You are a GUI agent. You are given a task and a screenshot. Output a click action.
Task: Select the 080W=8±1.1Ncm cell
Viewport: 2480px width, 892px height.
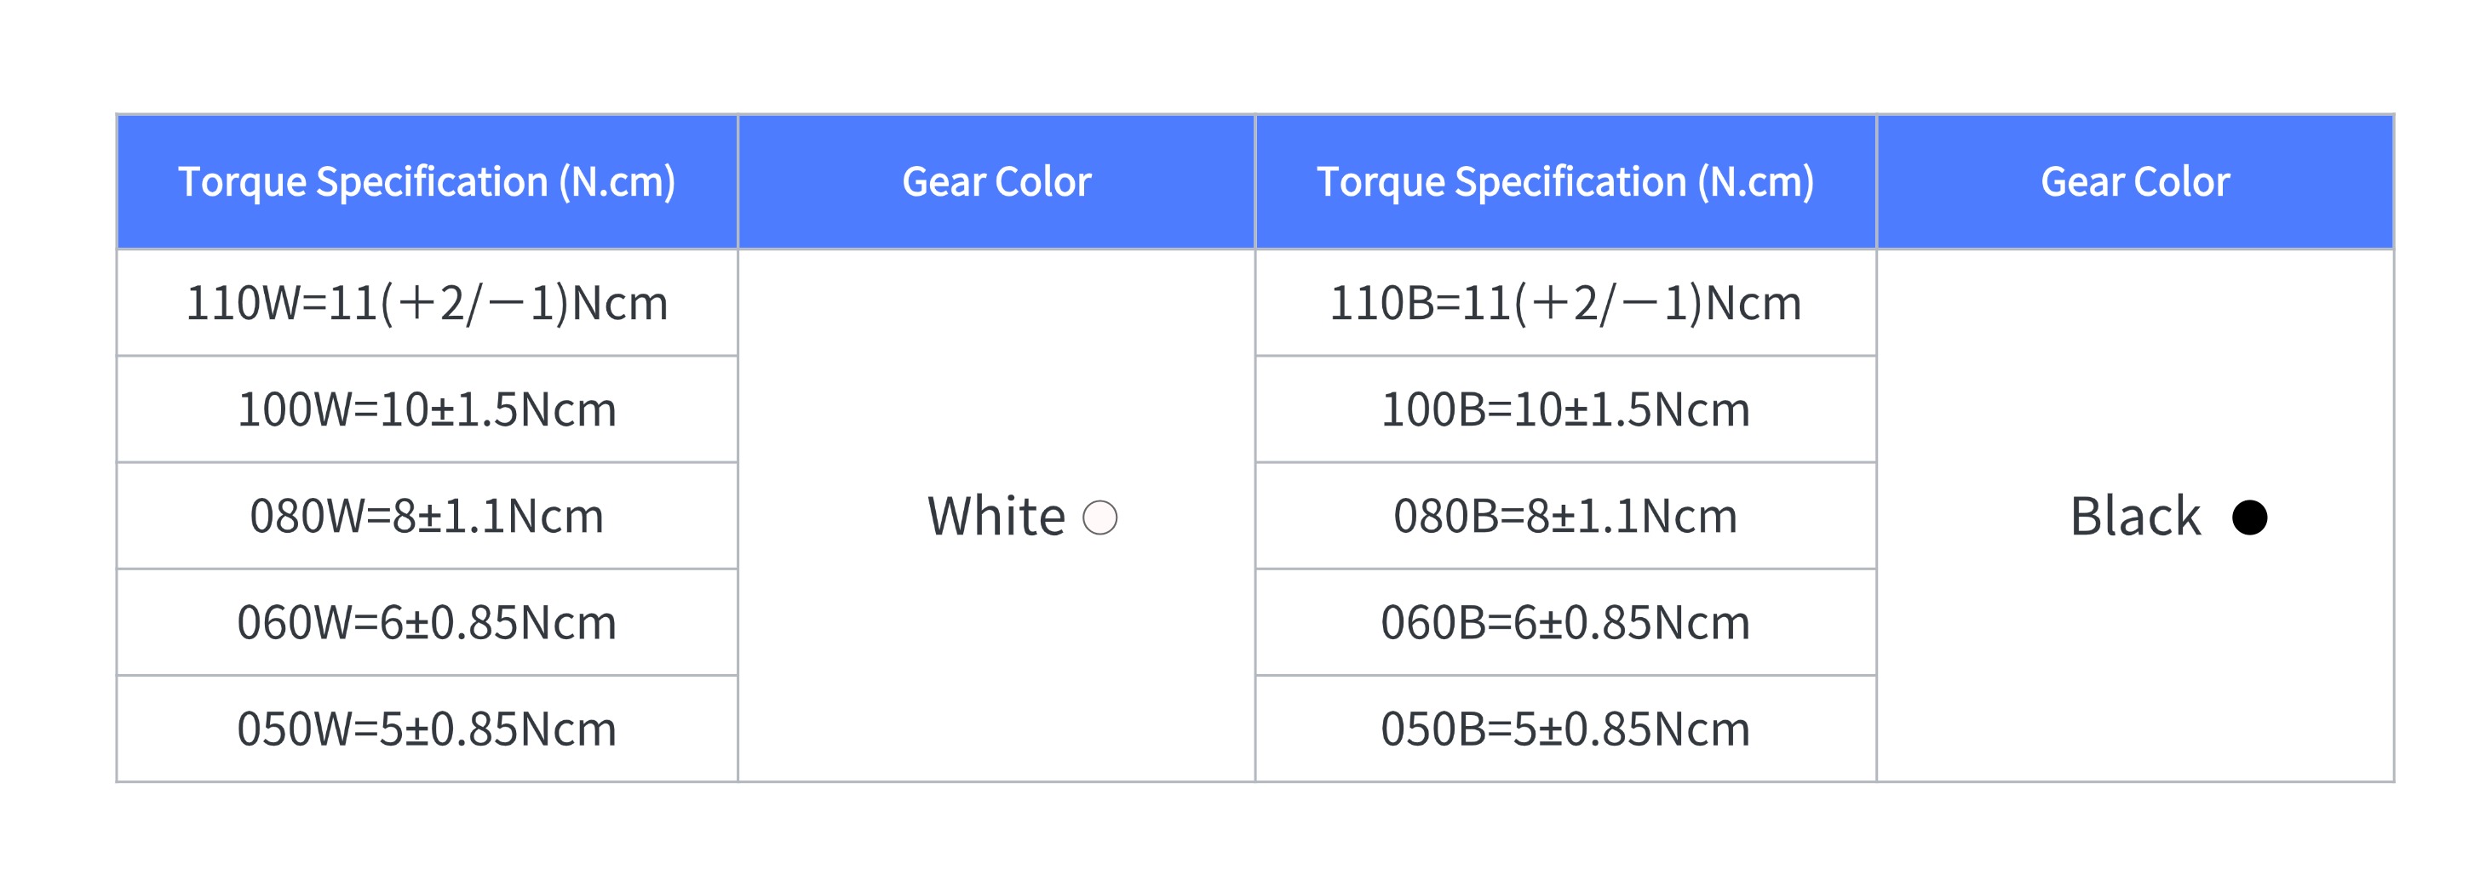[x=428, y=517]
